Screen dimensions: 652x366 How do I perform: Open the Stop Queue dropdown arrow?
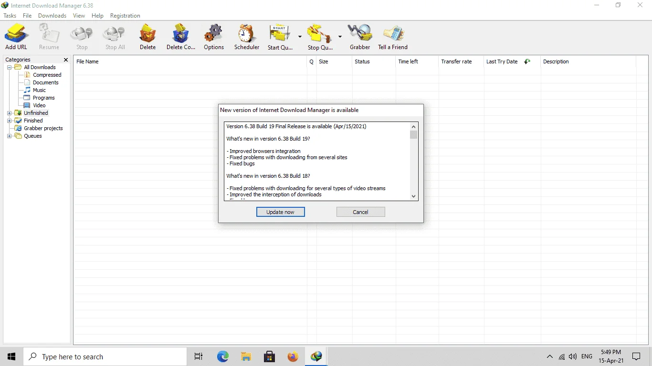click(340, 36)
